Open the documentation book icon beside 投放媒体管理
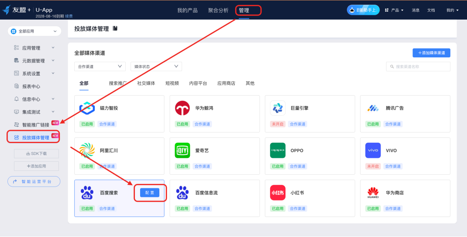This screenshot has width=467, height=237. (115, 28)
